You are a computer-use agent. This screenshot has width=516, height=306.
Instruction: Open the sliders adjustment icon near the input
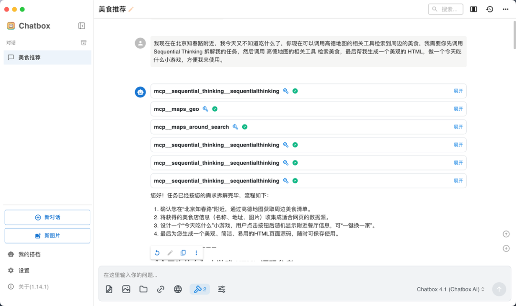221,289
